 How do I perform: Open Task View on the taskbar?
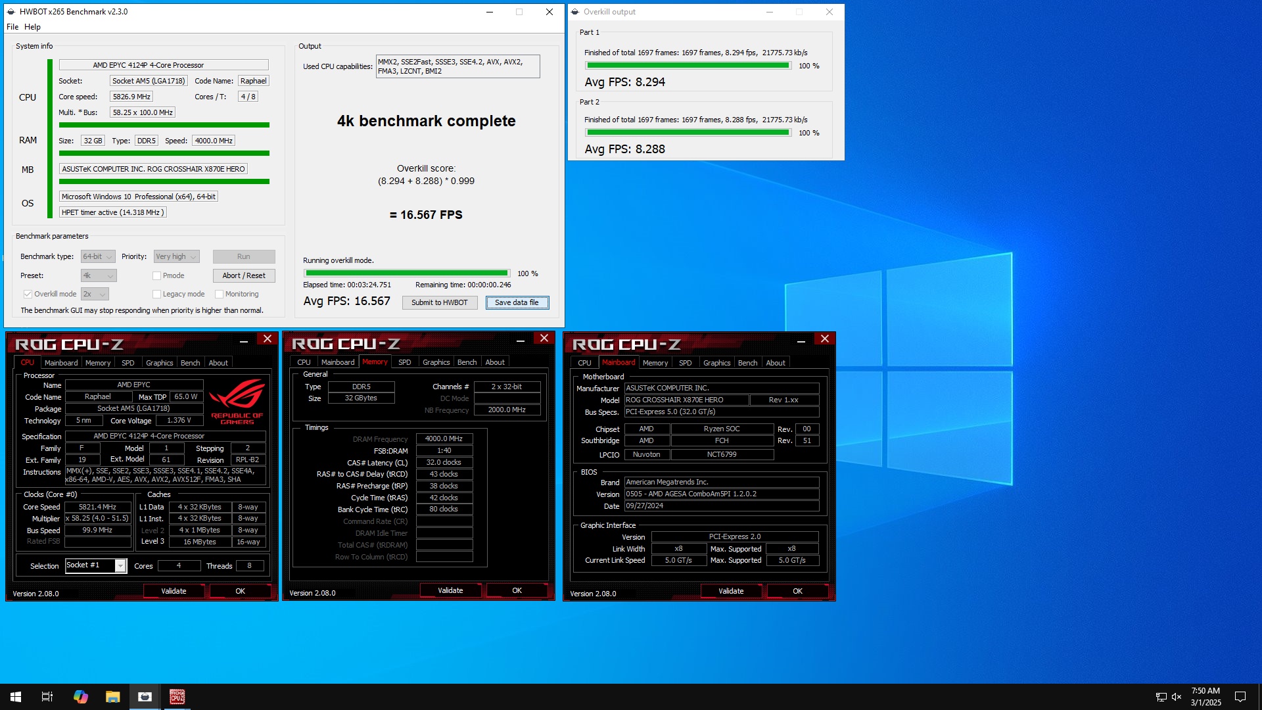point(47,697)
